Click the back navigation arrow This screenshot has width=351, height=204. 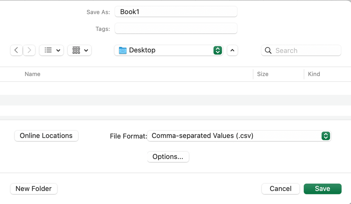coord(16,50)
